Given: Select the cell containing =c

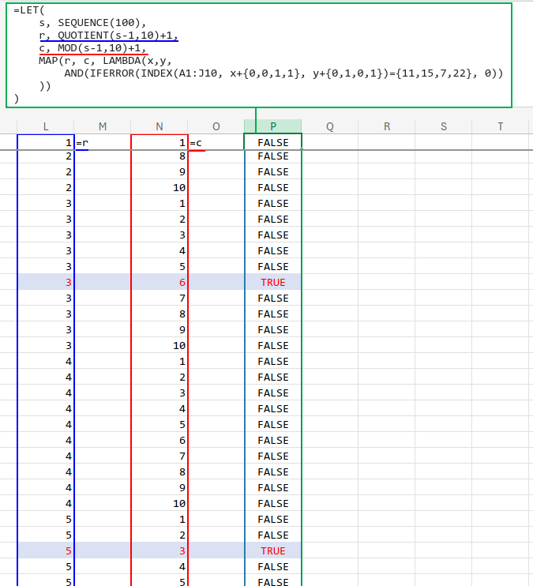Looking at the screenshot, I should point(216,143).
